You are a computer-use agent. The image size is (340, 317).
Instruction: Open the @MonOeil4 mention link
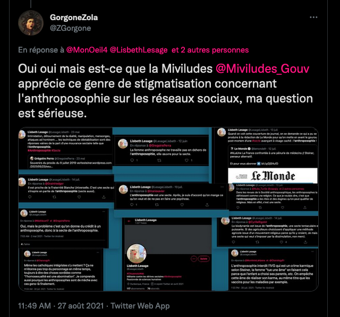pyautogui.click(x=87, y=50)
